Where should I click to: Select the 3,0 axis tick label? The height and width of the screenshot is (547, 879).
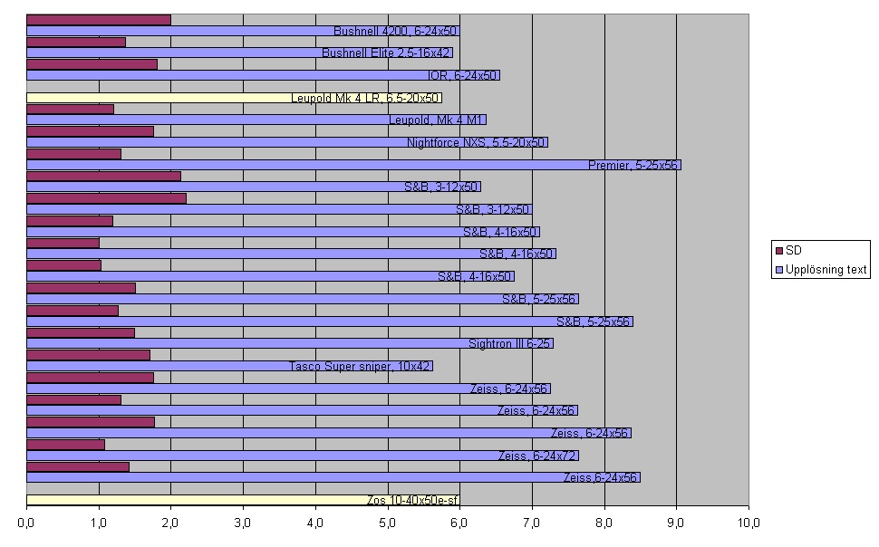(243, 523)
